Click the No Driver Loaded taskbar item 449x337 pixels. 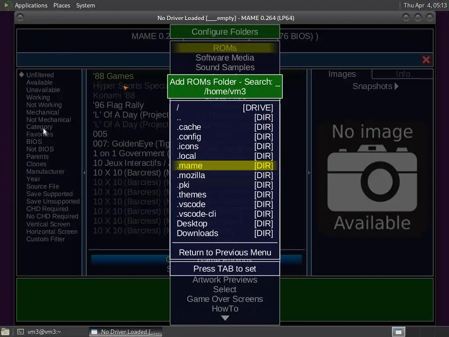pos(125,332)
